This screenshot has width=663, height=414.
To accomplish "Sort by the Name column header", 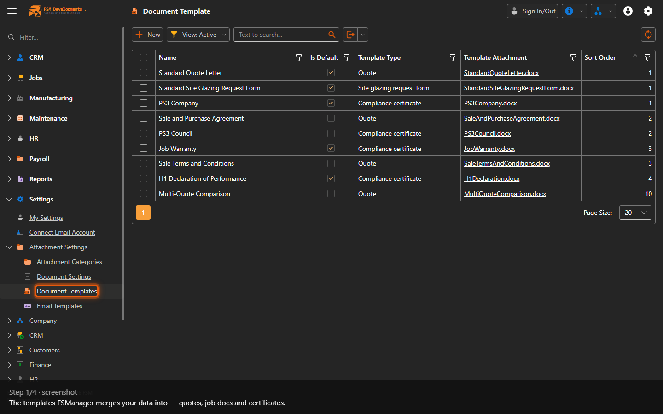I will 168,57.
